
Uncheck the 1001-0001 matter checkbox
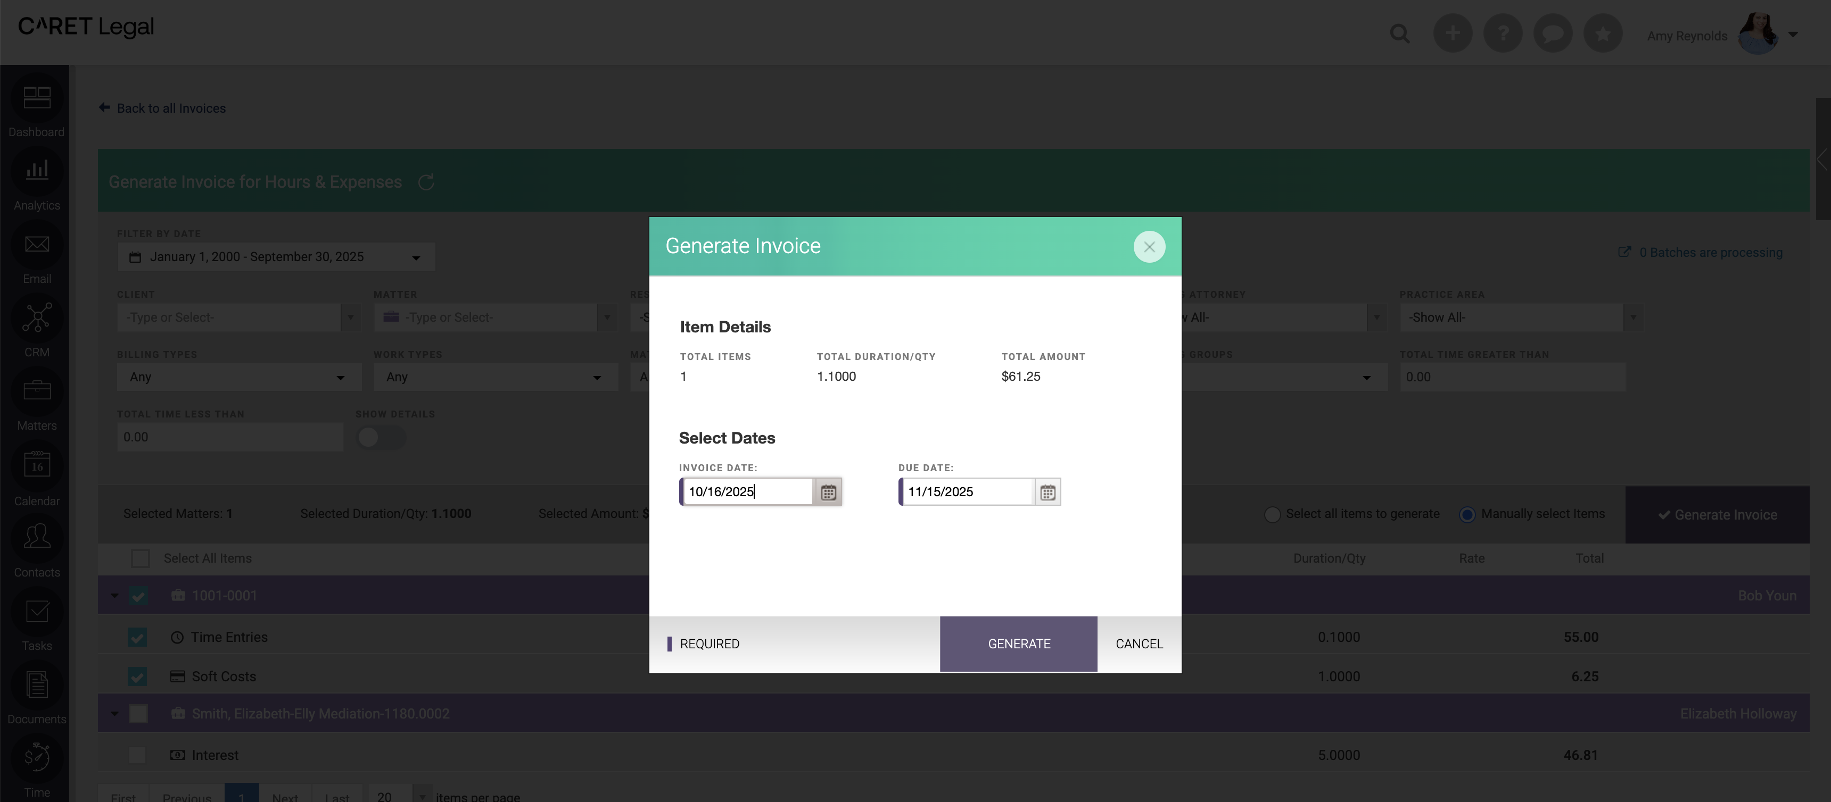[138, 595]
